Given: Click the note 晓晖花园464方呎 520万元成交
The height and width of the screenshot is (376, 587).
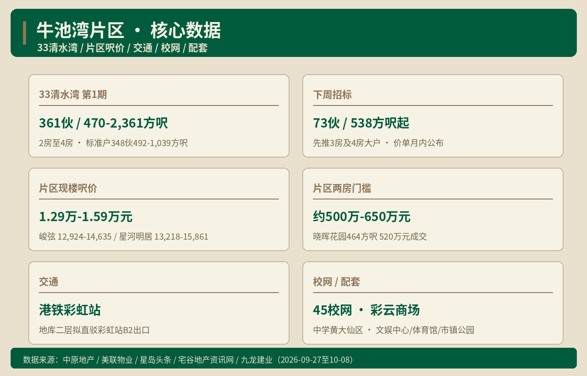Looking at the screenshot, I should (x=370, y=237).
